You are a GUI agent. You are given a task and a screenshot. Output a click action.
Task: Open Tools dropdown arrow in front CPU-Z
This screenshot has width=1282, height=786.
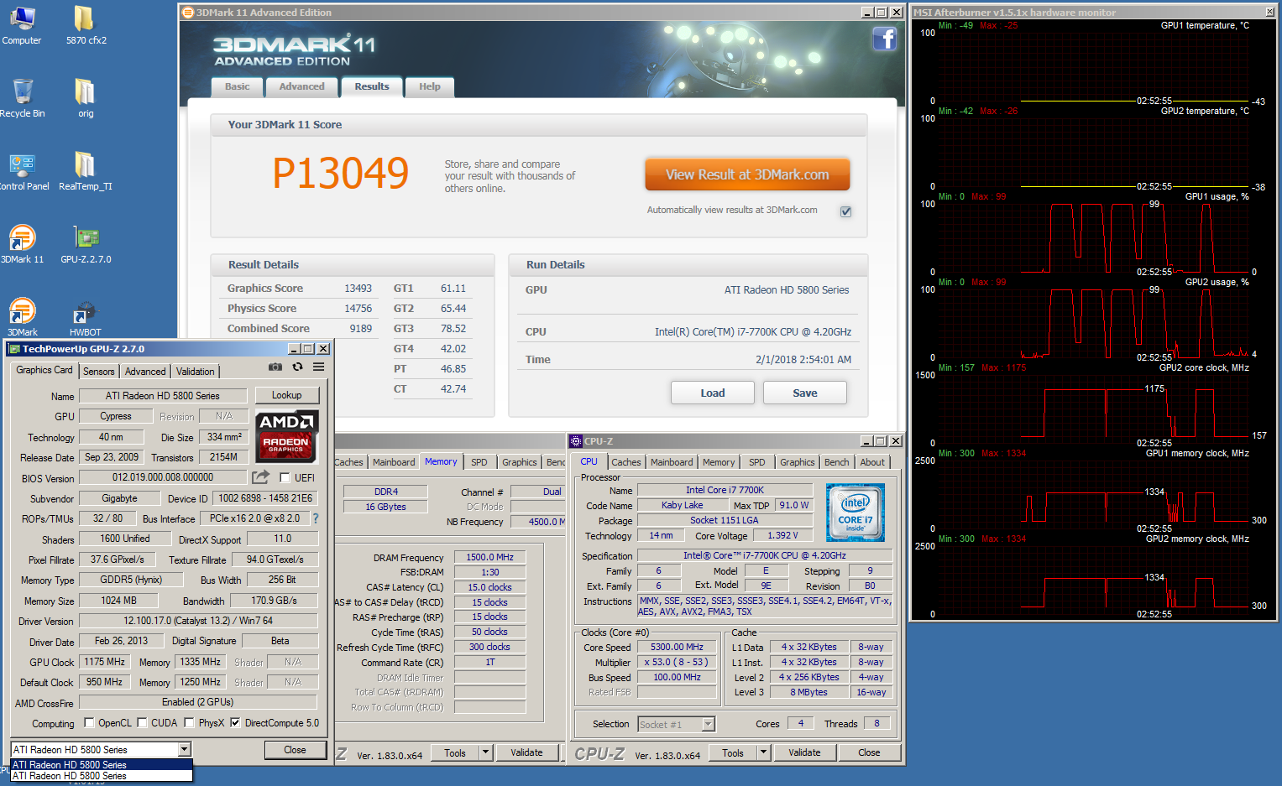coord(763,752)
